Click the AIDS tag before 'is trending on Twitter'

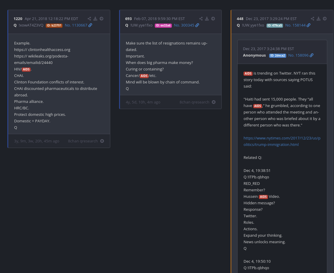click(248, 73)
